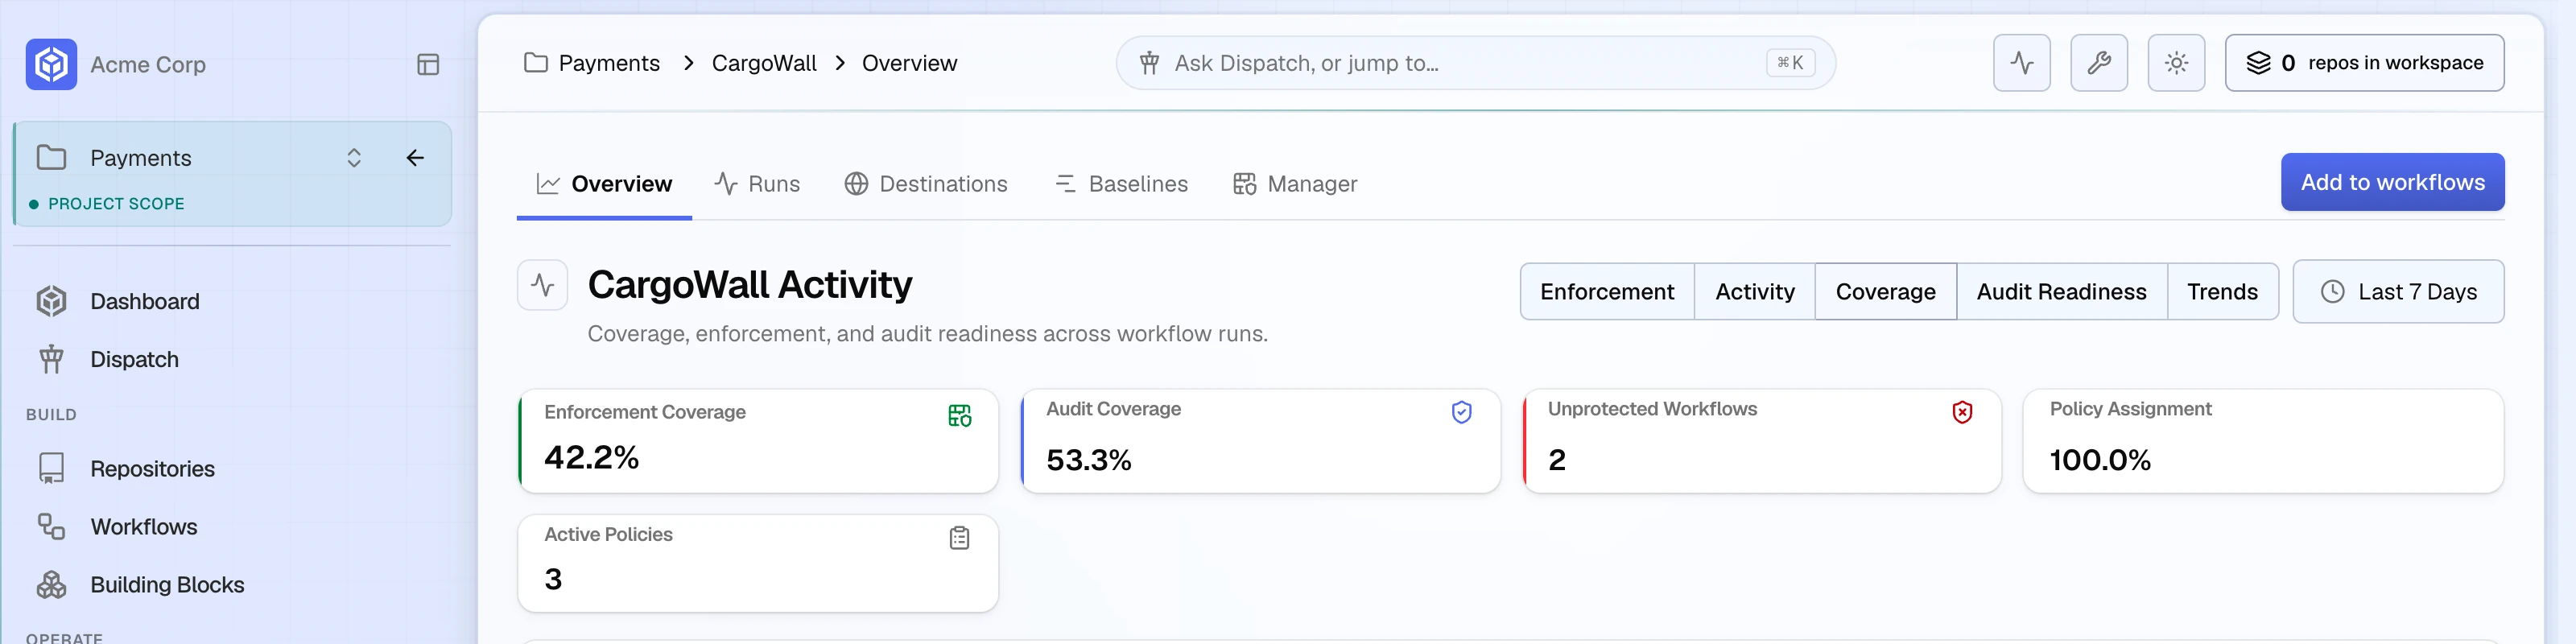This screenshot has width=2576, height=644.
Task: Click the Acme Corp logo icon
Action: [x=51, y=64]
